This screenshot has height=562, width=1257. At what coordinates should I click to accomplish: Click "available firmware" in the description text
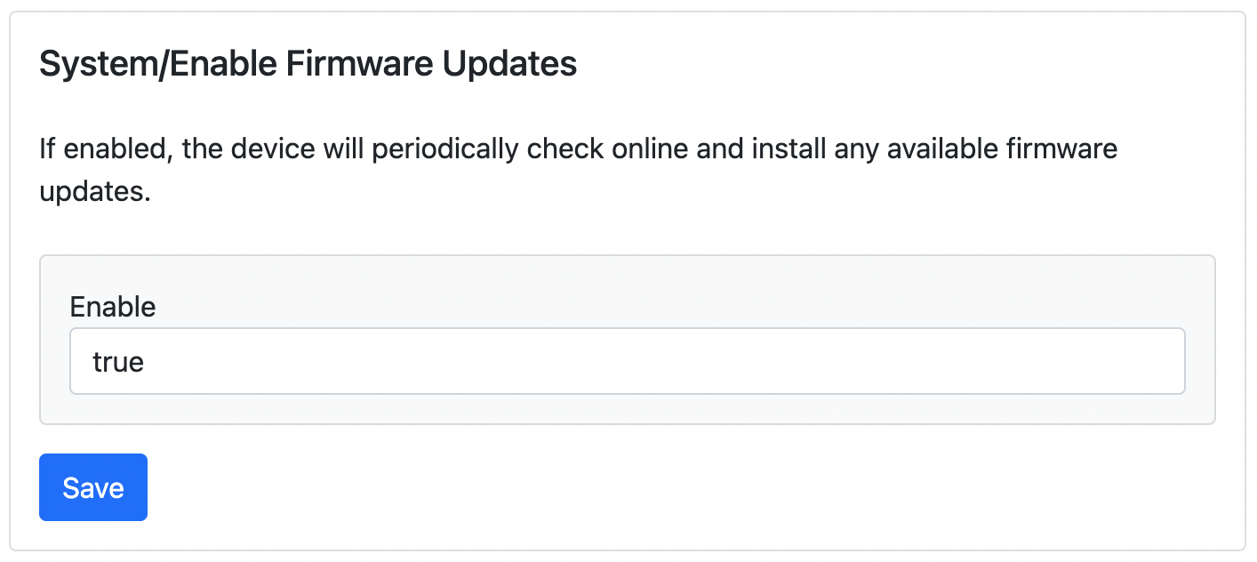click(1001, 149)
